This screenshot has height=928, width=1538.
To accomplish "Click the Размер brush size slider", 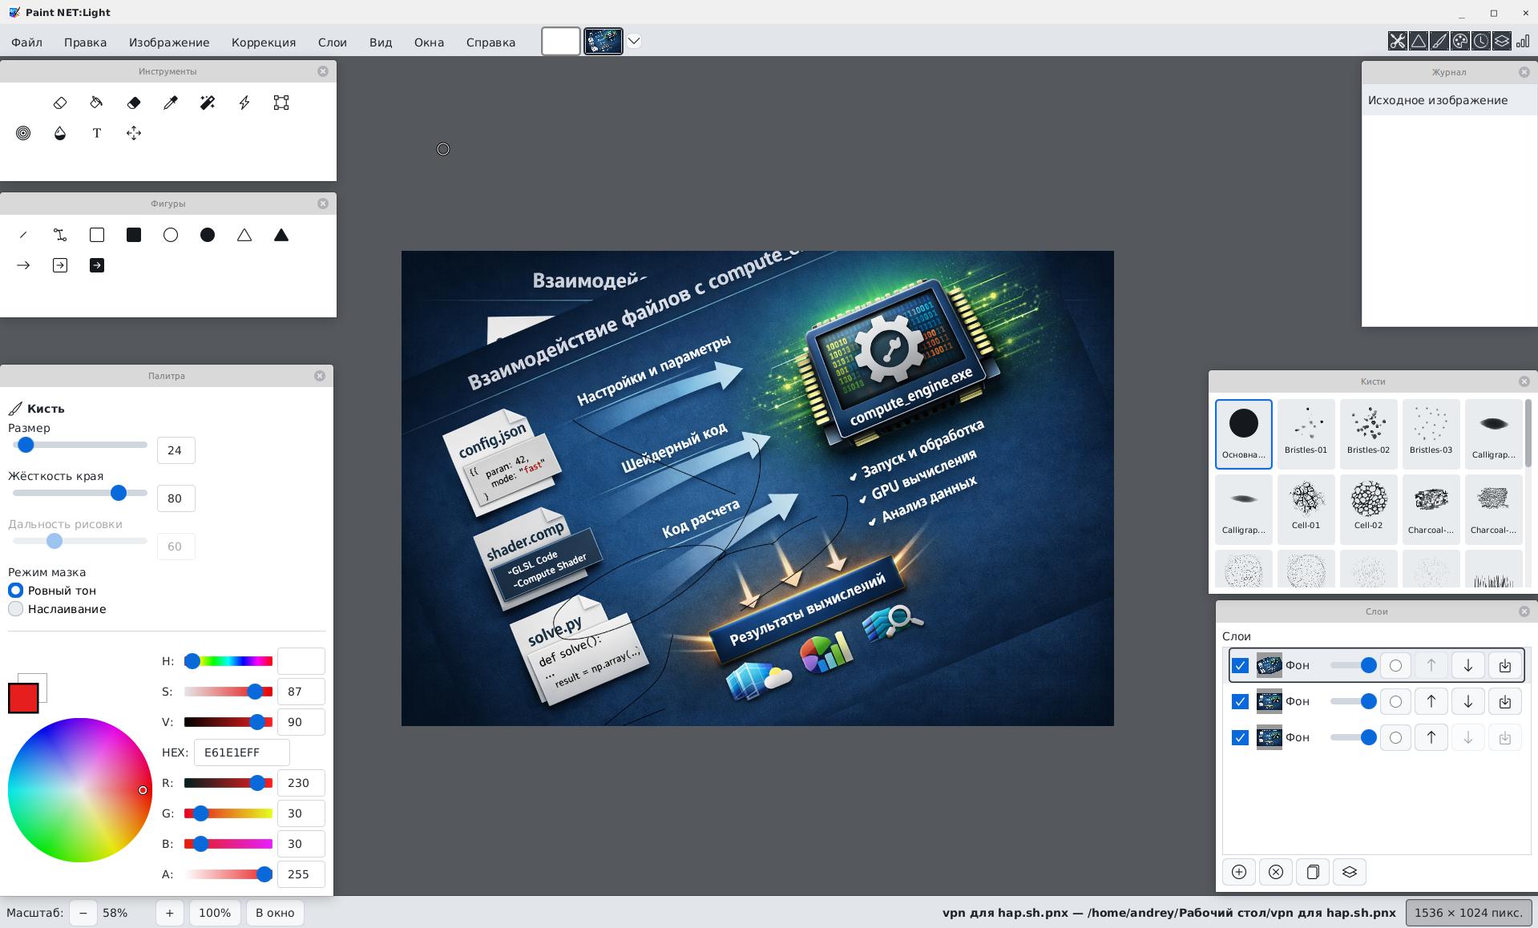I will pos(80,445).
